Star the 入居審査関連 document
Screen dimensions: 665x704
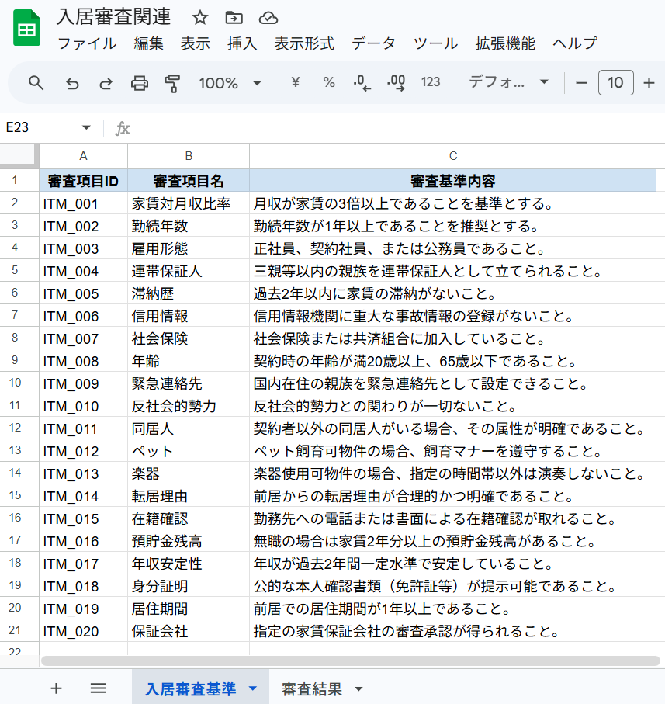point(199,18)
